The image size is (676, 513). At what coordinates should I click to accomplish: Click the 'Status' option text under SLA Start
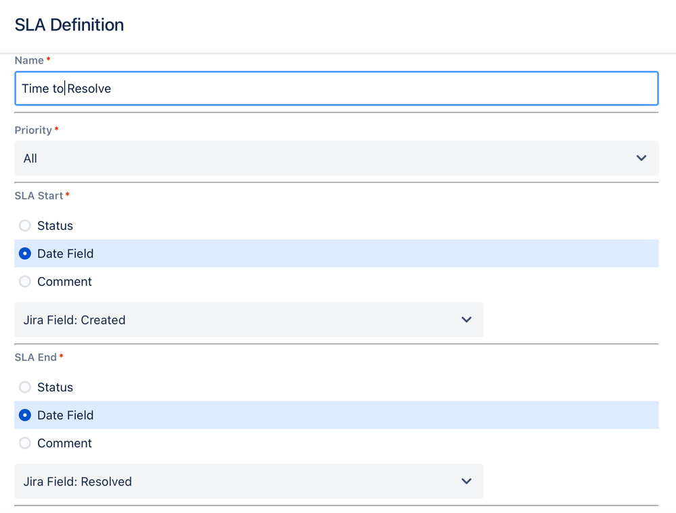click(x=55, y=226)
